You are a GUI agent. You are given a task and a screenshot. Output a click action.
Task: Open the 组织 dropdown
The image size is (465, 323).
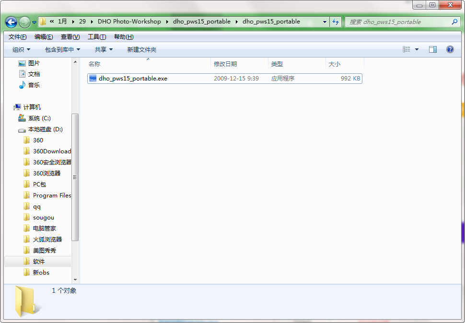(x=21, y=49)
